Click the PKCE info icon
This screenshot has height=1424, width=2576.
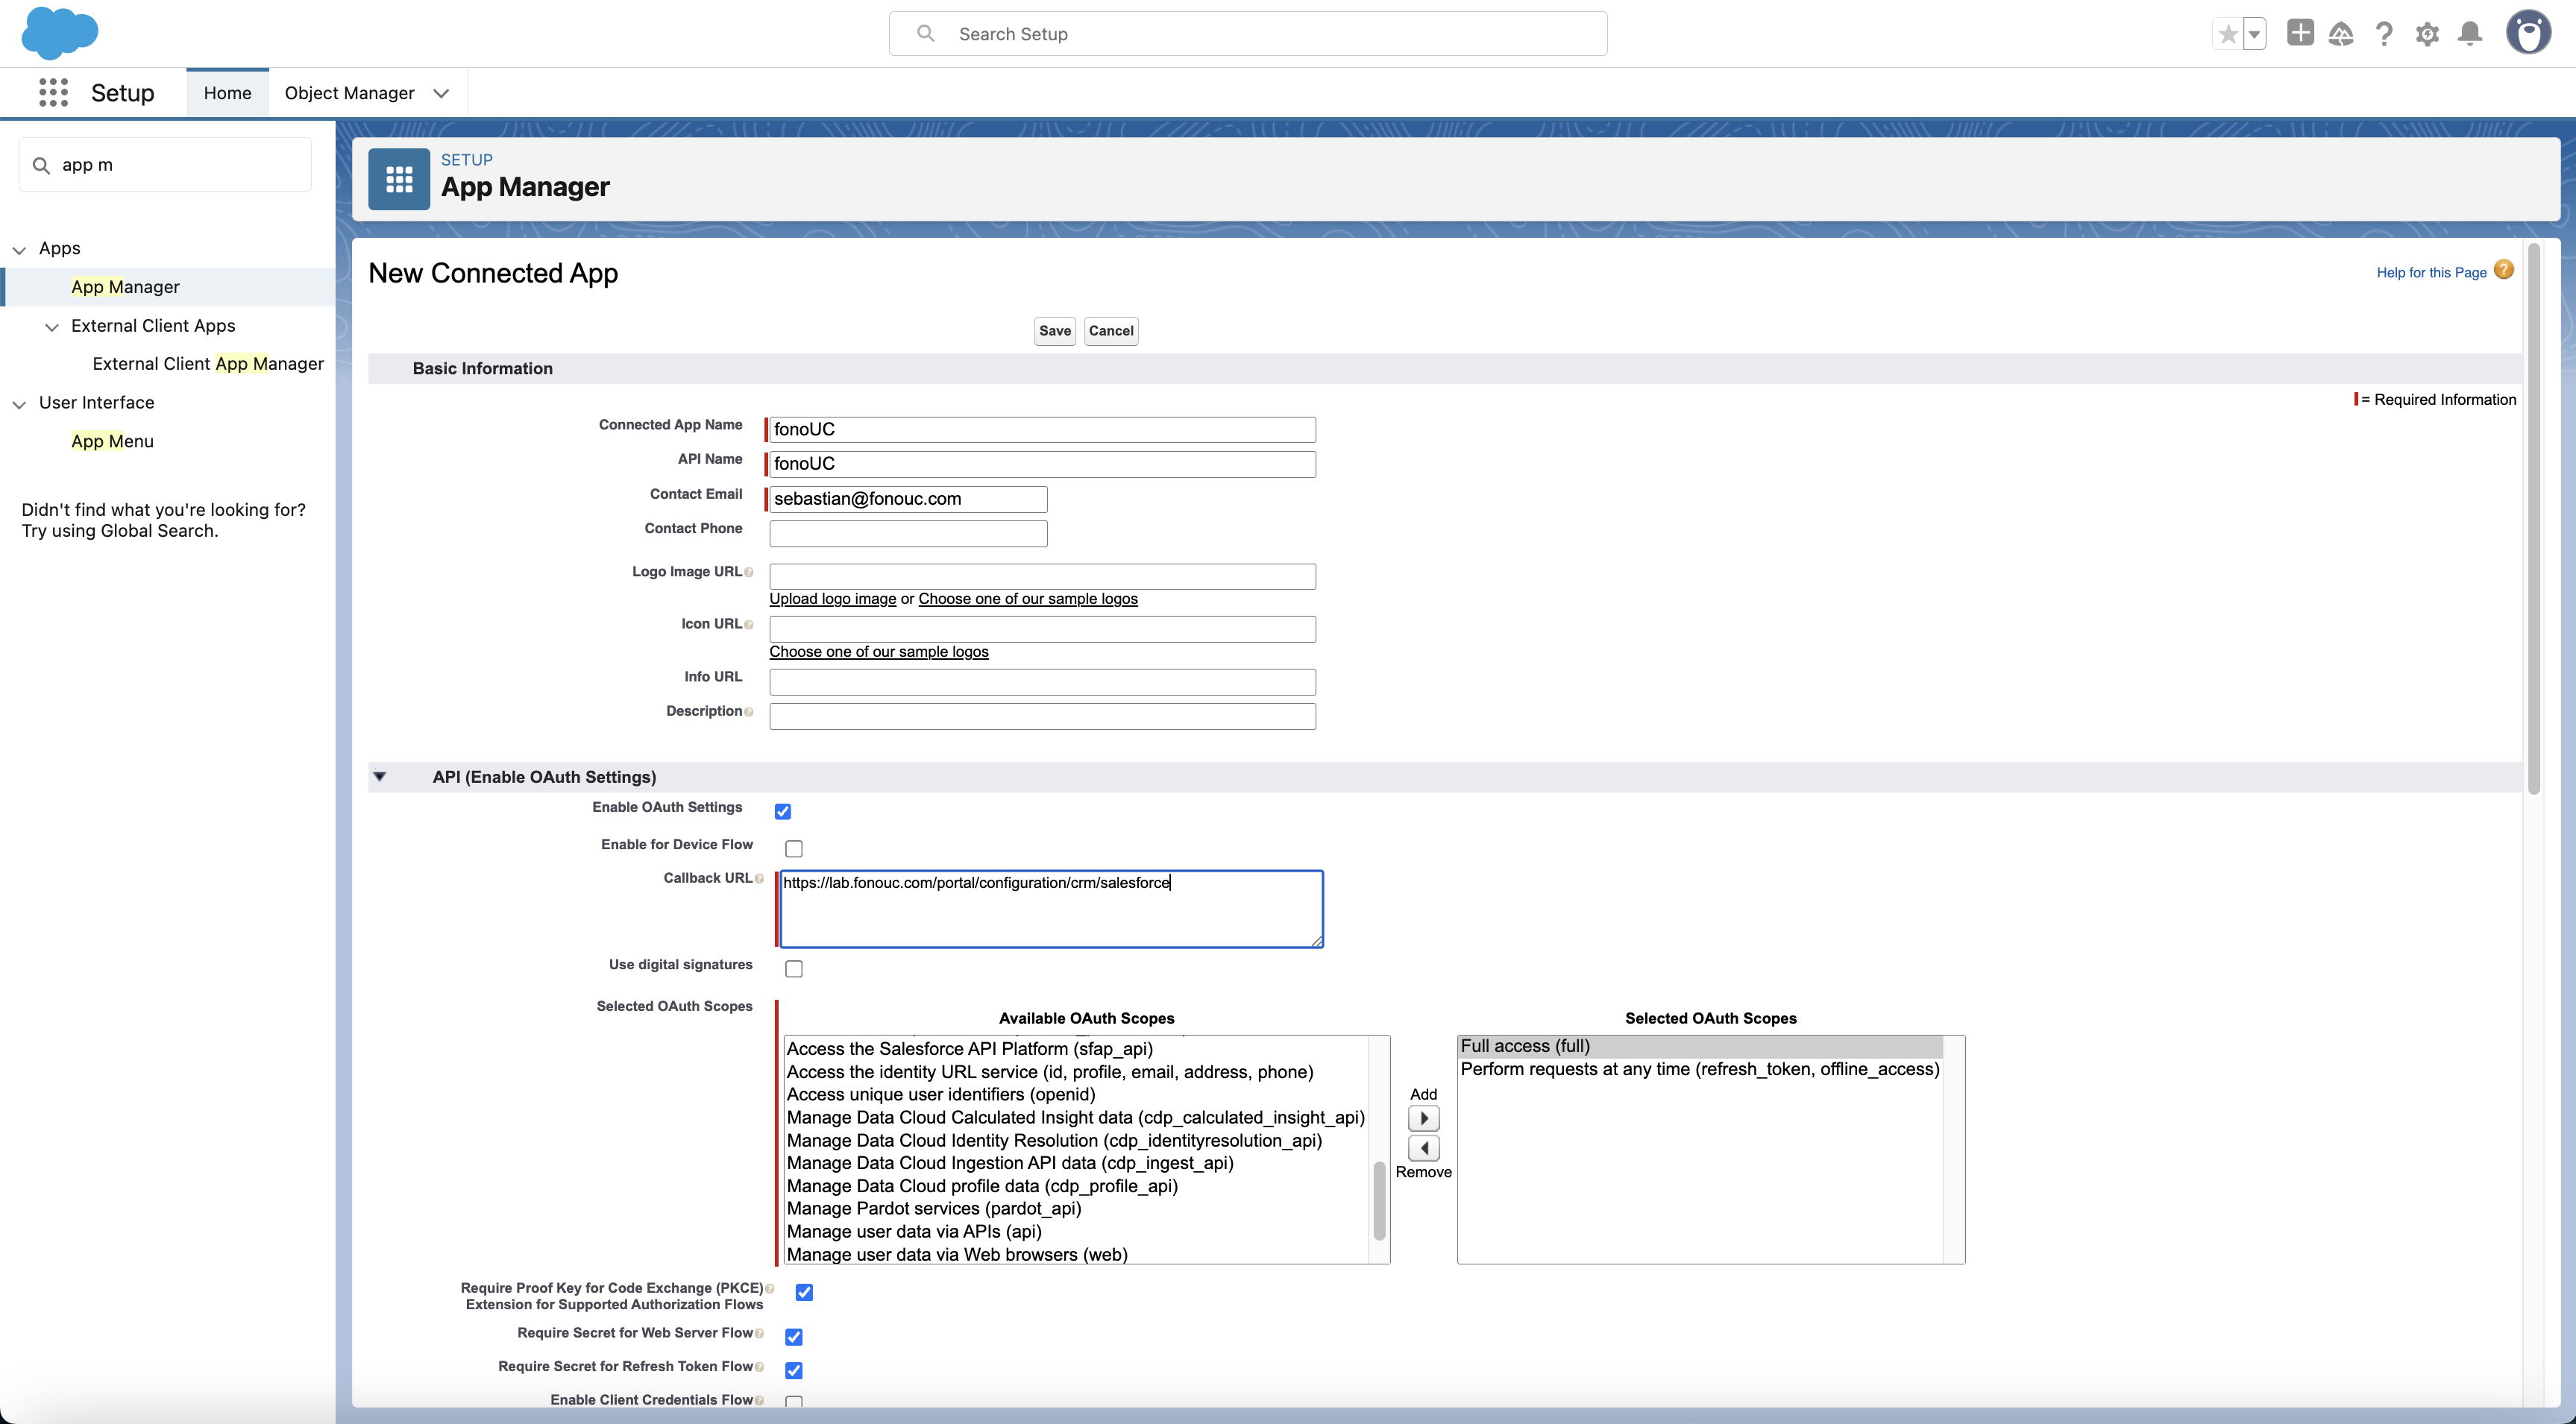[x=769, y=1288]
